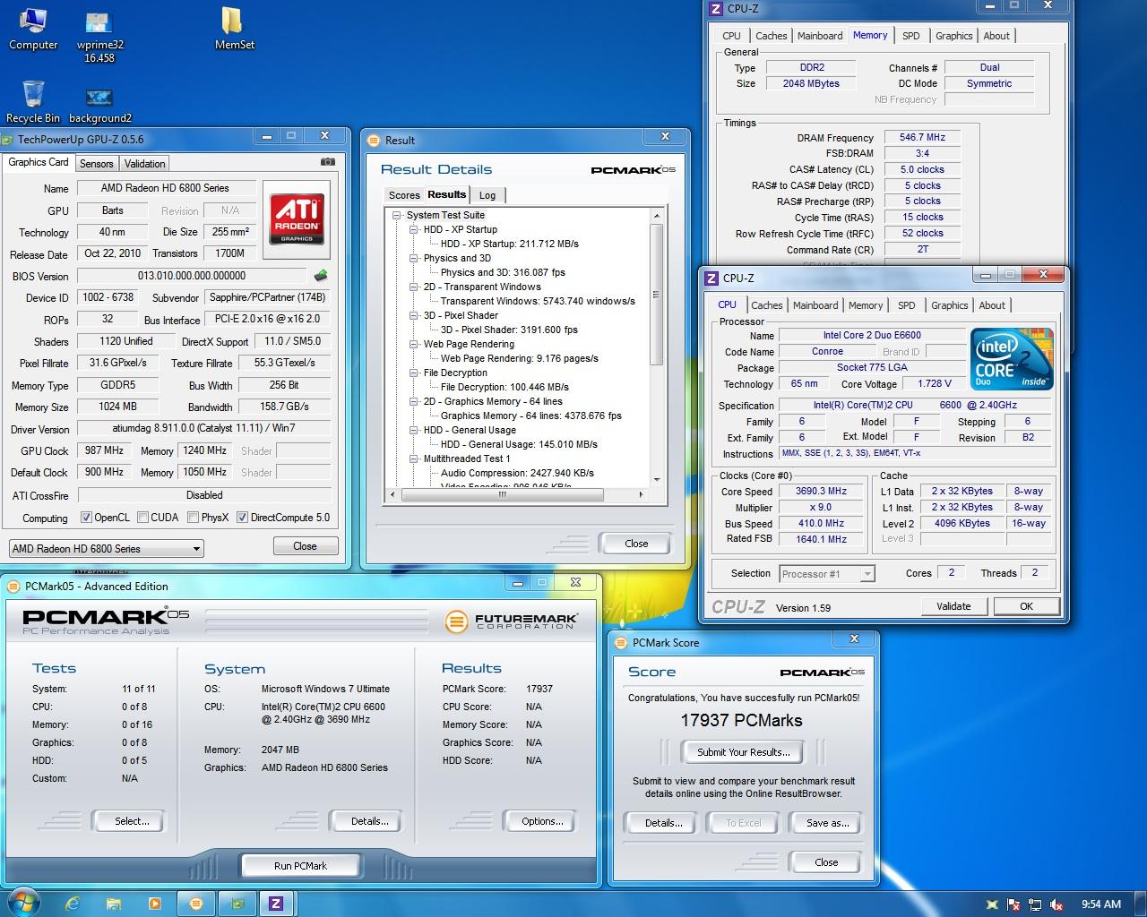Screen dimensions: 1147x917
Task: Collapse the System Test Suite node
Action: coord(397,215)
